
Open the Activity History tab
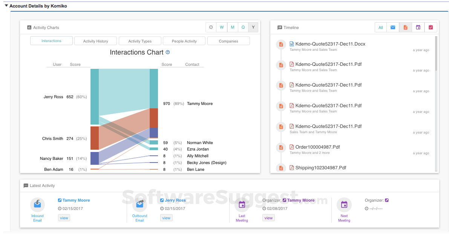click(95, 41)
